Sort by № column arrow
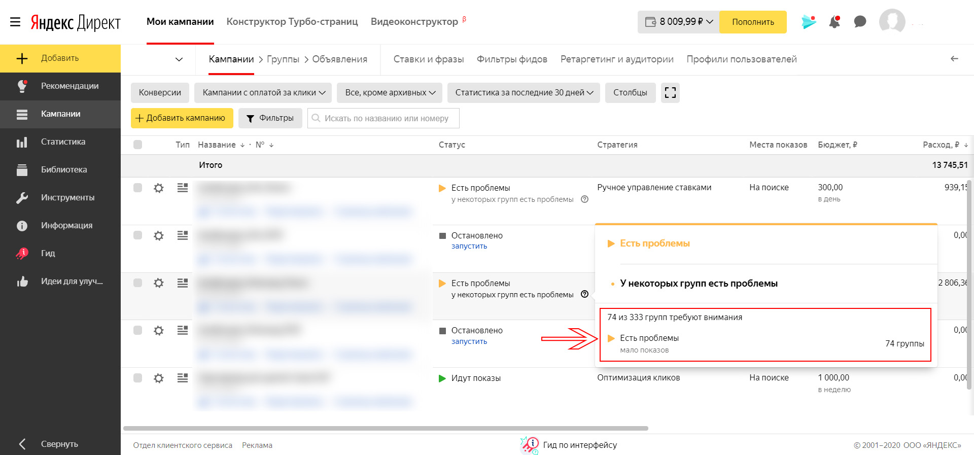Viewport: 974px width, 455px height. pos(271,145)
